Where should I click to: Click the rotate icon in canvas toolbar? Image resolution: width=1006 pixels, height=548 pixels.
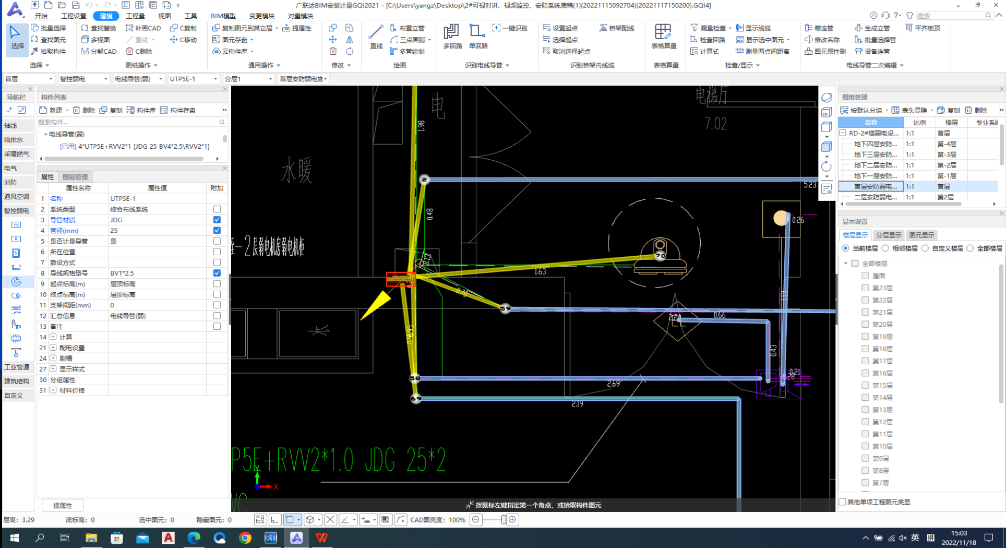point(826,166)
